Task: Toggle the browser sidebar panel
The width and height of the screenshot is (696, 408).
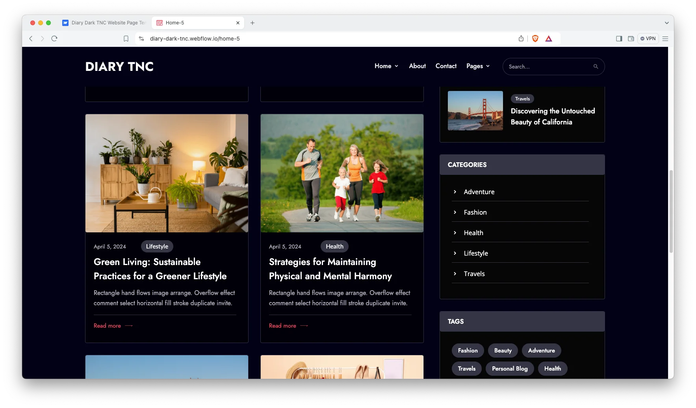Action: tap(619, 39)
